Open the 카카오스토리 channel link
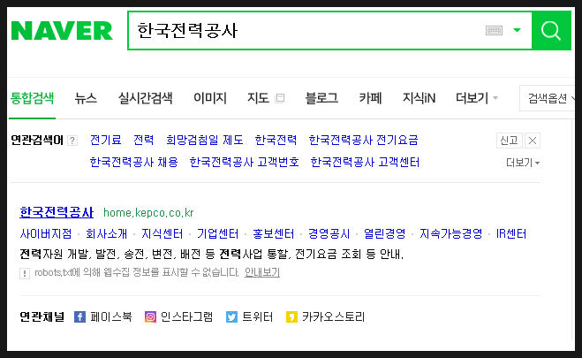 point(333,316)
